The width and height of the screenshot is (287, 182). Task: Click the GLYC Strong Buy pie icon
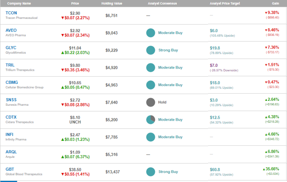pyautogui.click(x=151, y=50)
